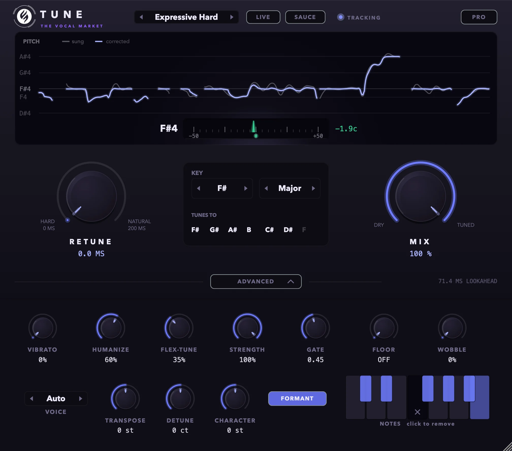Click the STRENGTH knob
This screenshot has height=451, width=512.
247,328
